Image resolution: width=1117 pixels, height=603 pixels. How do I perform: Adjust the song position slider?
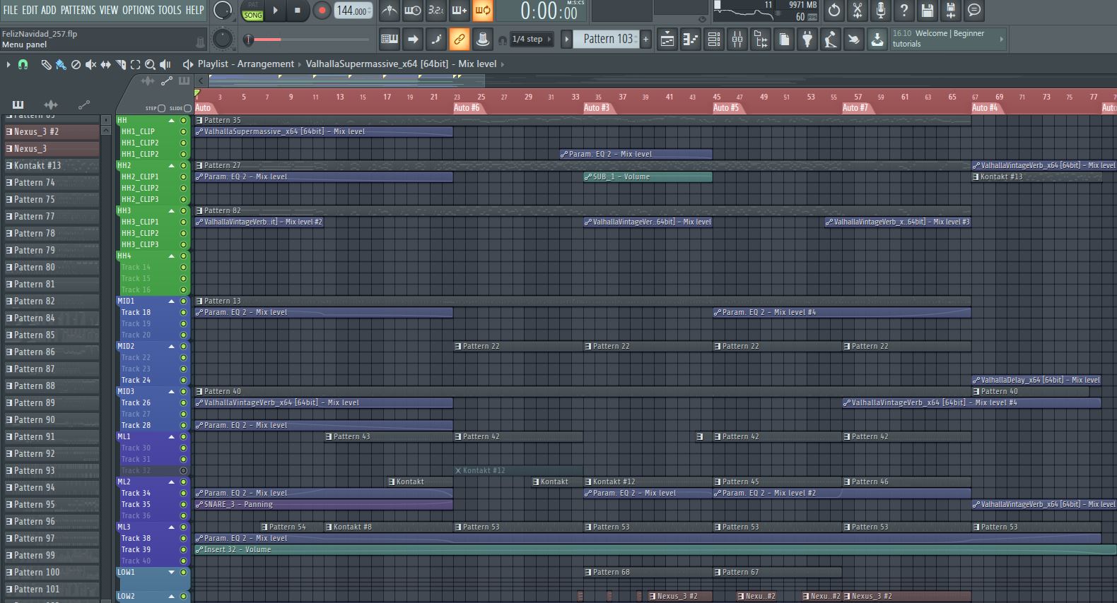(308, 40)
